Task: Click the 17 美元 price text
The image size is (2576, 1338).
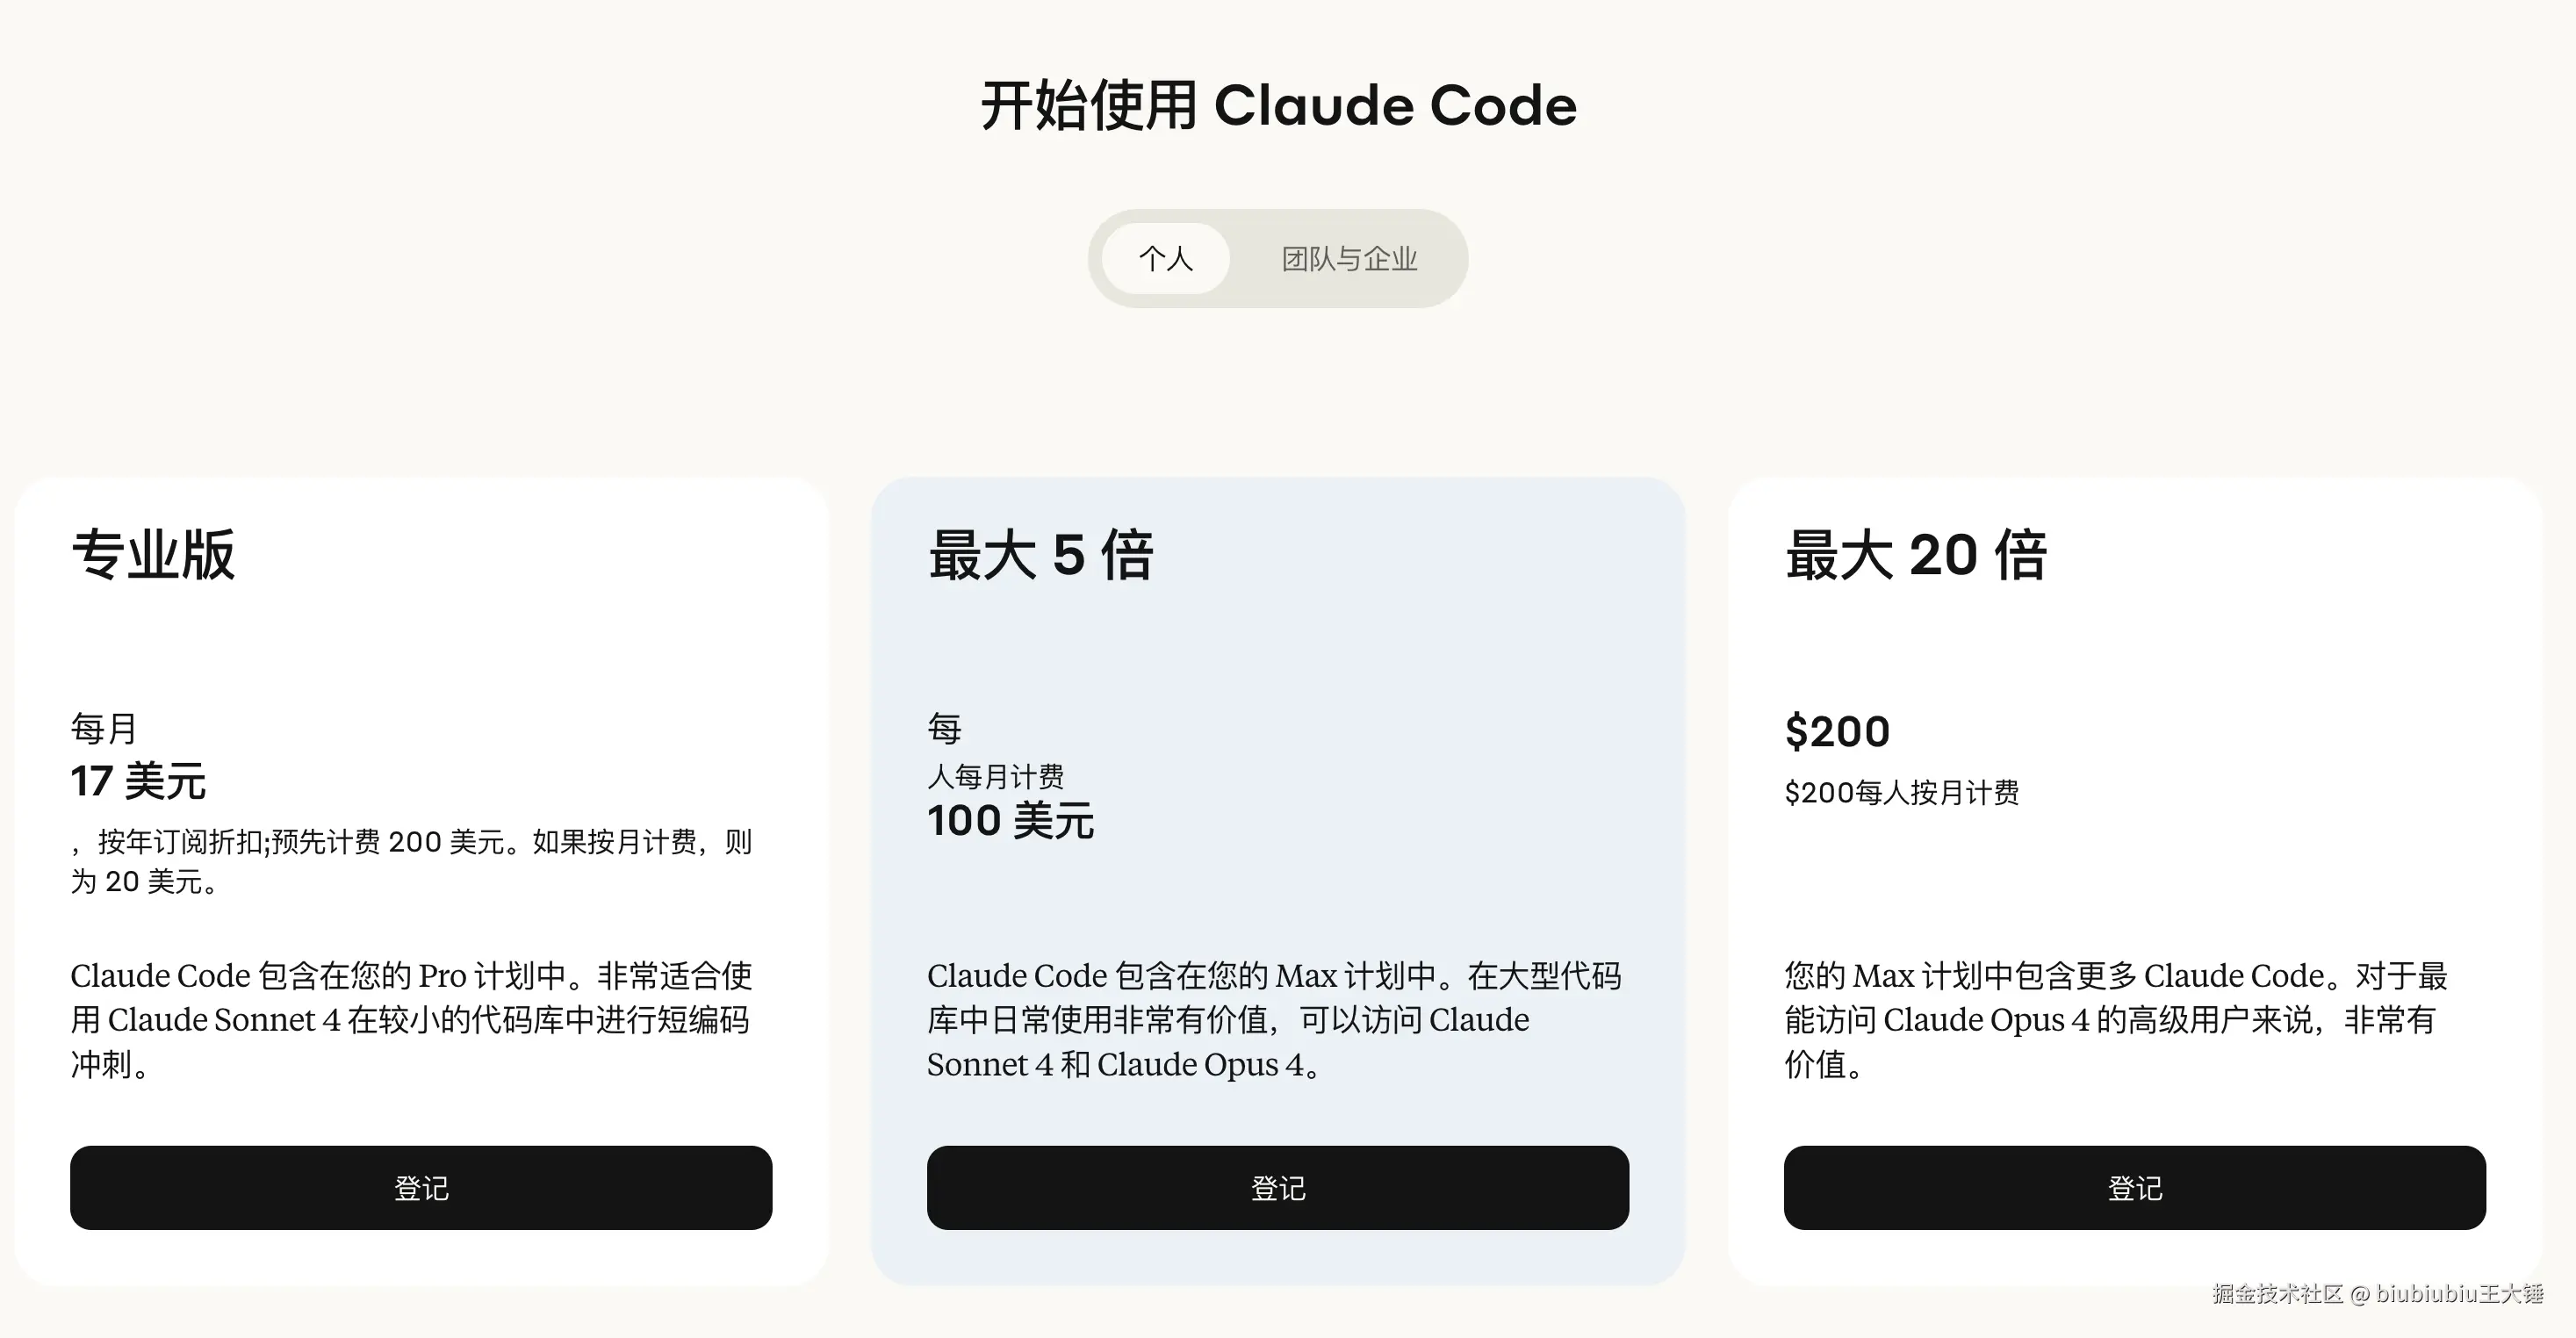Action: [x=138, y=781]
